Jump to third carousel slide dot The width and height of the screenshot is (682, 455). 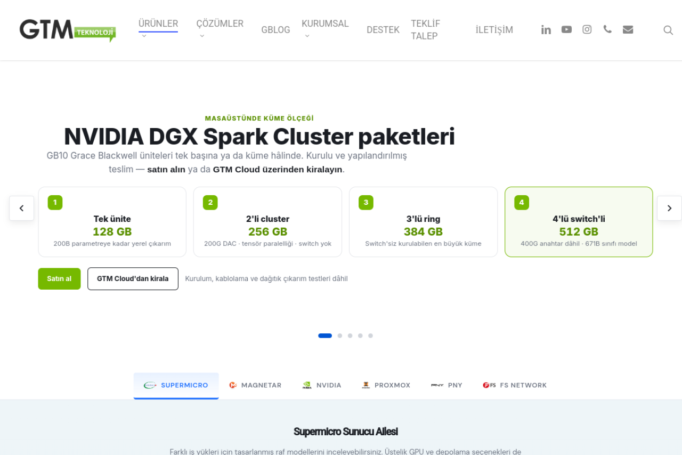pos(350,336)
